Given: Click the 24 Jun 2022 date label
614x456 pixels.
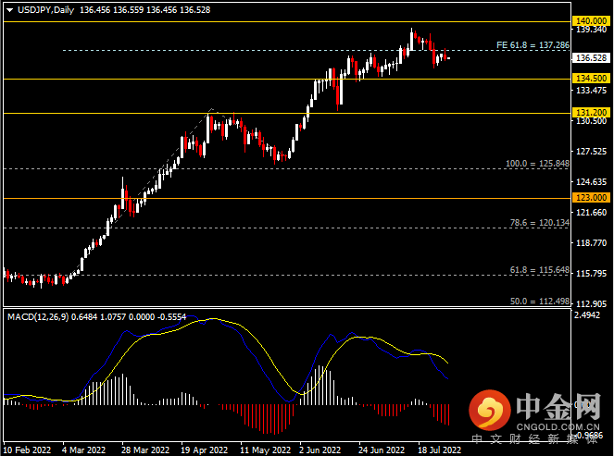Looking at the screenshot, I should [x=382, y=450].
